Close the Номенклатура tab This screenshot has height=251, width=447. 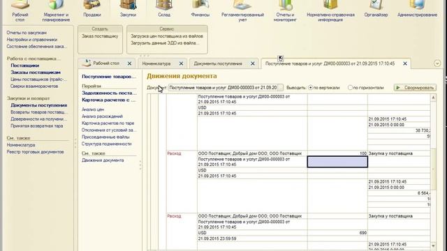[181, 63]
